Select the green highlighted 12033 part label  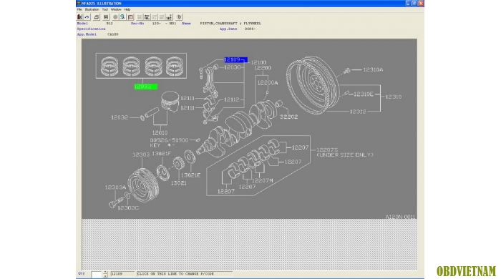pyautogui.click(x=146, y=87)
